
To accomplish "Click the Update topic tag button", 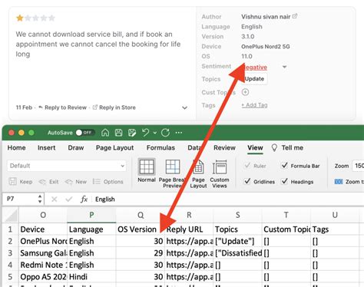I will [x=254, y=79].
